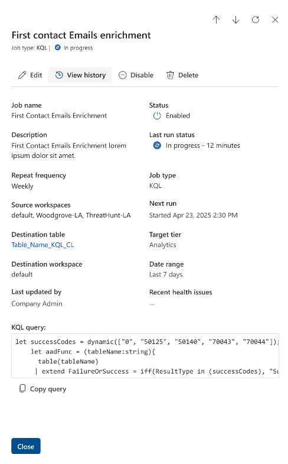288x464 pixels.
Task: Close the panel with the X icon
Action: (275, 20)
